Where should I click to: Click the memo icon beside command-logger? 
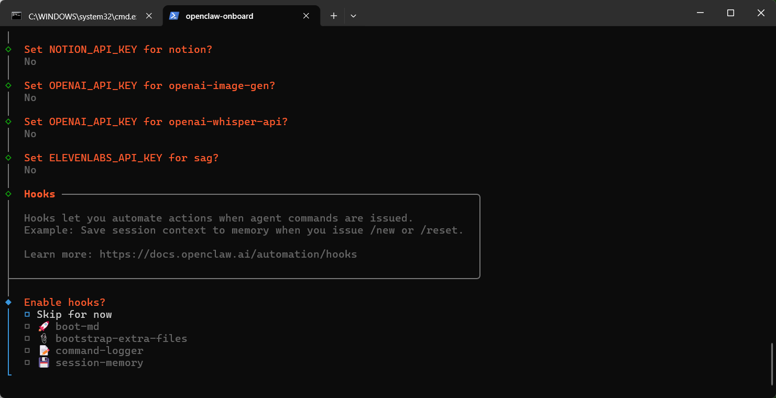point(43,351)
